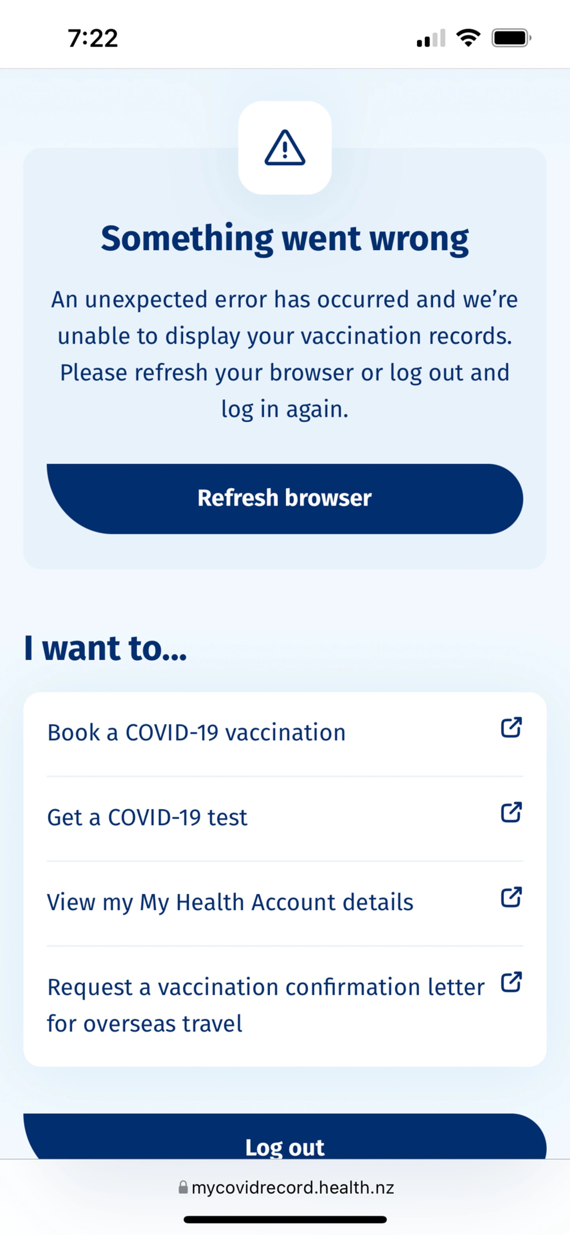The width and height of the screenshot is (570, 1235).
Task: Tap the 7:22 clock in status bar
Action: (93, 38)
